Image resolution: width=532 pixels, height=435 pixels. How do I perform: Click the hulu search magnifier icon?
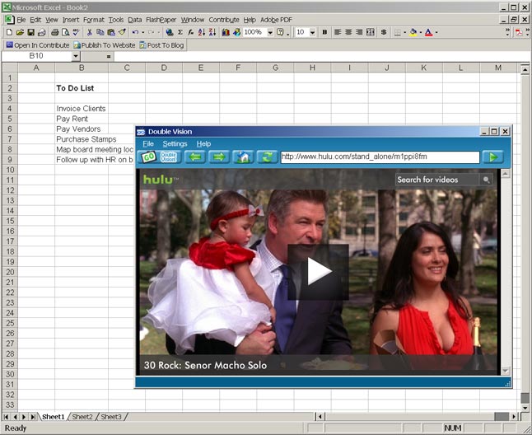486,180
